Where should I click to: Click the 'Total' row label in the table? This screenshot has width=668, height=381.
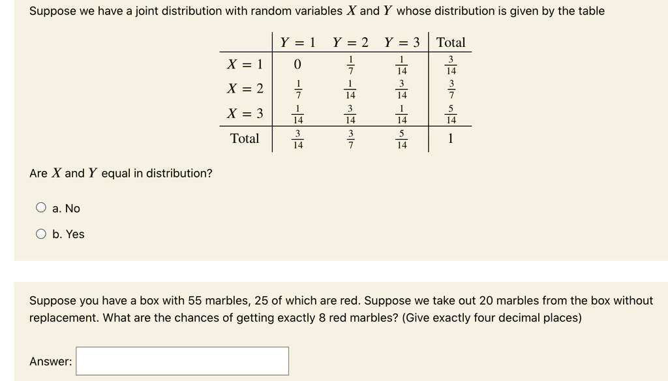click(245, 138)
